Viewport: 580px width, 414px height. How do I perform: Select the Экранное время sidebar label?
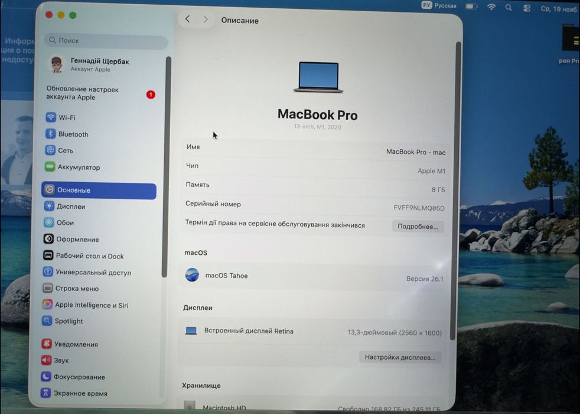[80, 393]
